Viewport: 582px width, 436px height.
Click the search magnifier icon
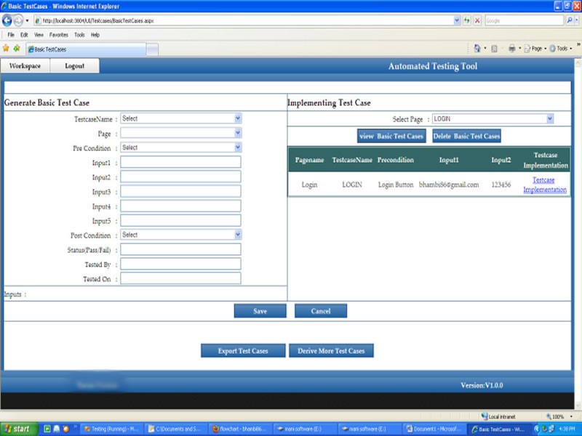pos(569,20)
